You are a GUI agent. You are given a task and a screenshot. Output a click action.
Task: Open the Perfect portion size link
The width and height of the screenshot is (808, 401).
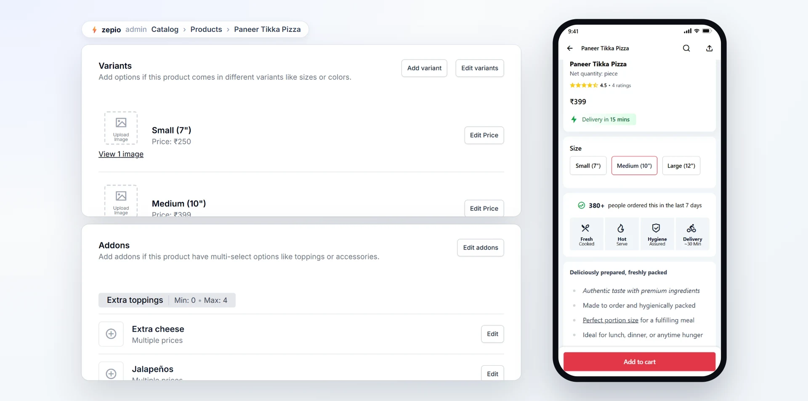tap(610, 320)
